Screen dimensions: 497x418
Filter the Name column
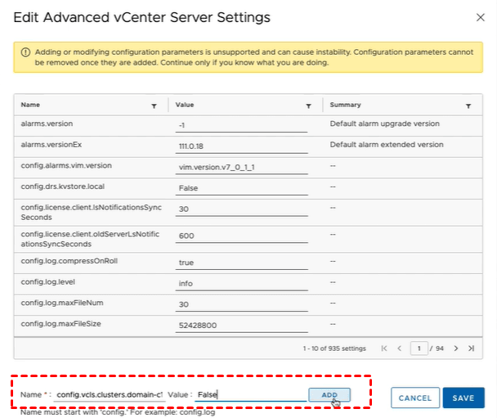pyautogui.click(x=154, y=106)
